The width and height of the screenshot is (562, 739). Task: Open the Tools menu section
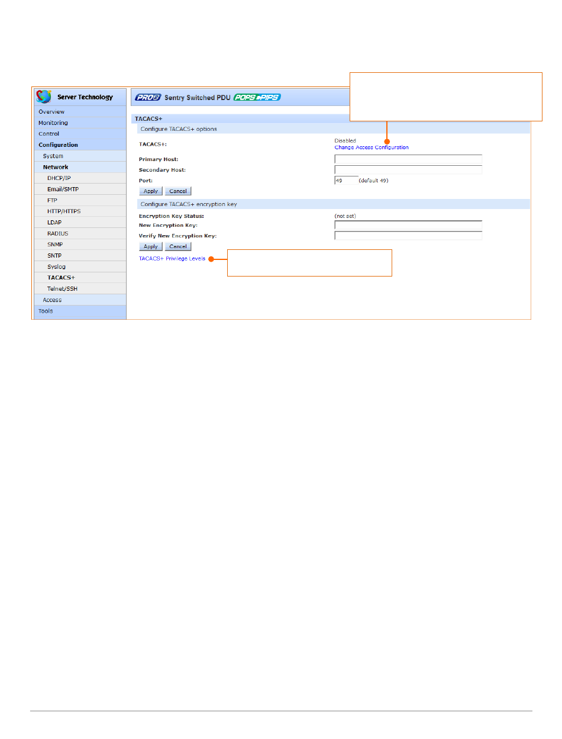pos(46,311)
